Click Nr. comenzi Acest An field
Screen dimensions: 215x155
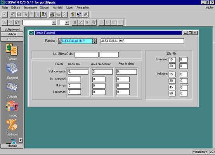(74, 79)
